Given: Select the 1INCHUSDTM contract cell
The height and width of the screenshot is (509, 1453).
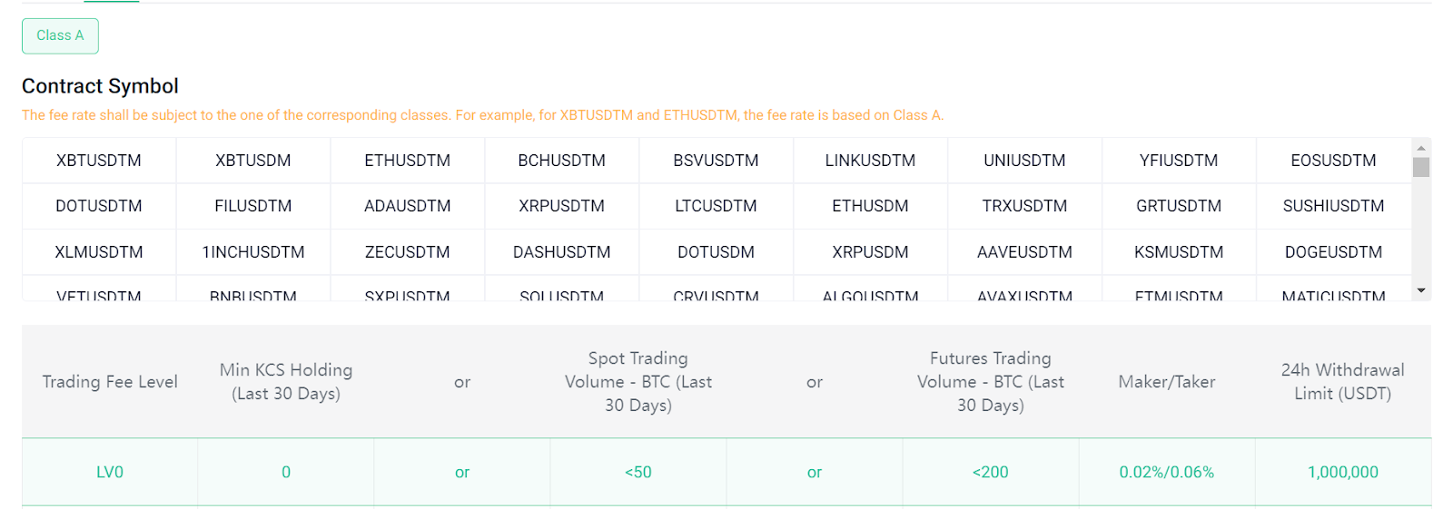Looking at the screenshot, I should pyautogui.click(x=253, y=252).
